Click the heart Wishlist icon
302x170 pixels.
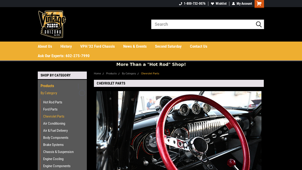point(213,4)
